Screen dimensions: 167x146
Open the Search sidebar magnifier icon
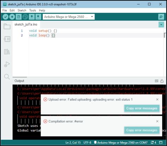(7, 77)
